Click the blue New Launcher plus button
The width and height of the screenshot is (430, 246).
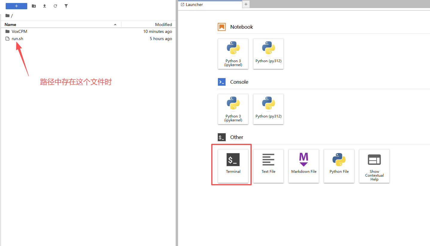(x=16, y=6)
